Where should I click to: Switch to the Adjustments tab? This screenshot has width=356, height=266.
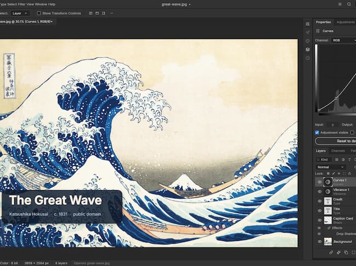346,22
